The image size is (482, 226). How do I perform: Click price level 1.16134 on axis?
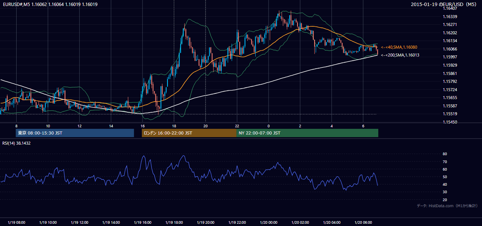pyautogui.click(x=450, y=41)
